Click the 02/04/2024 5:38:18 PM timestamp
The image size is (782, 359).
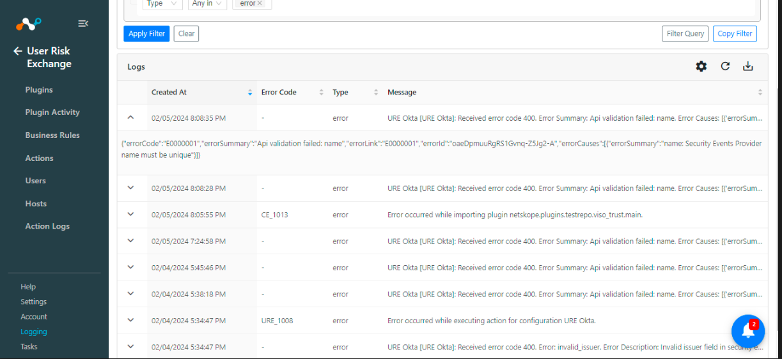189,294
